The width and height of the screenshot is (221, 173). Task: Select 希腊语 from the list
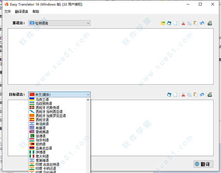[57, 128]
